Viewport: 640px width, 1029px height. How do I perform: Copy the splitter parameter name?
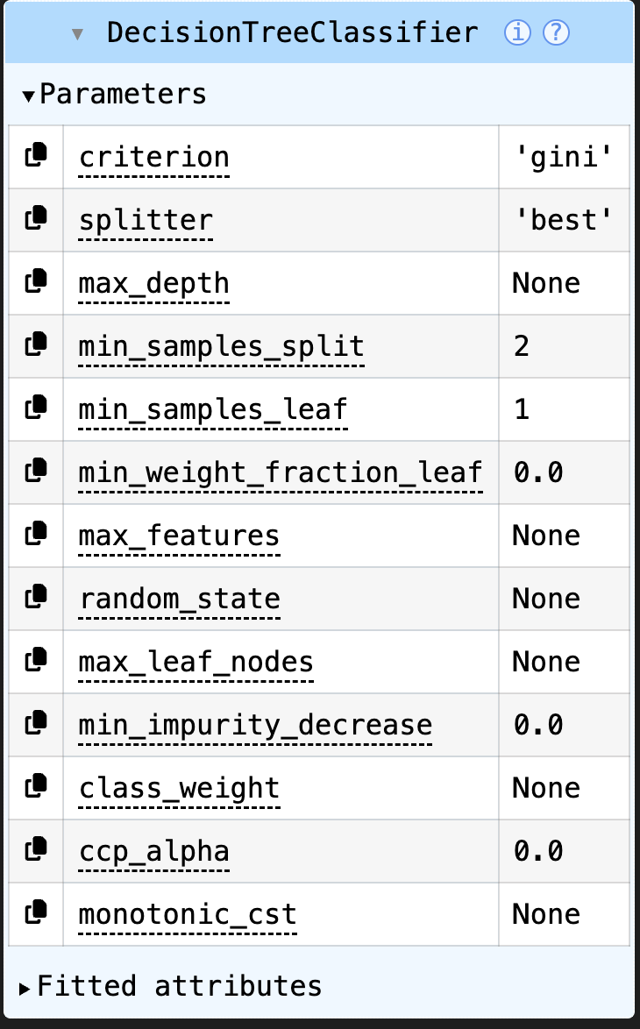pos(36,218)
